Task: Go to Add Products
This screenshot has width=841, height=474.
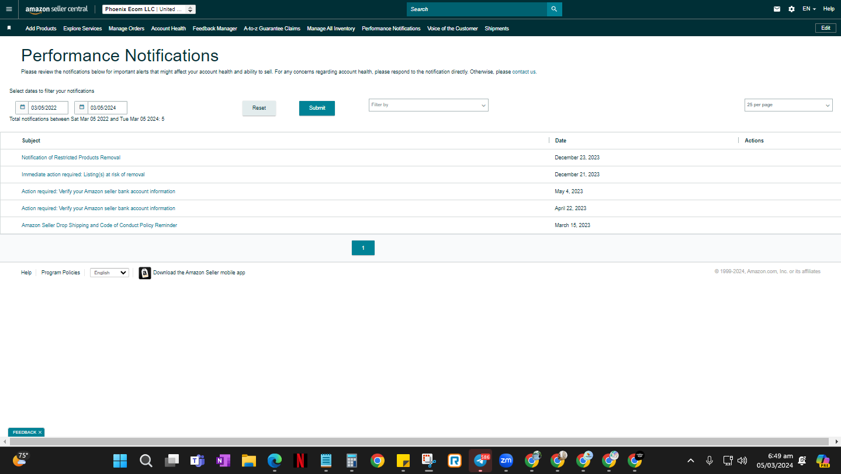Action: [x=41, y=29]
